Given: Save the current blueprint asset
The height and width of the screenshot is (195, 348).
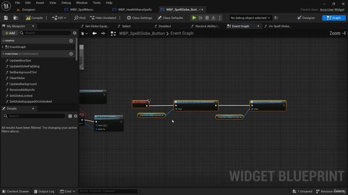Looking at the screenshot, I should tap(6, 18).
